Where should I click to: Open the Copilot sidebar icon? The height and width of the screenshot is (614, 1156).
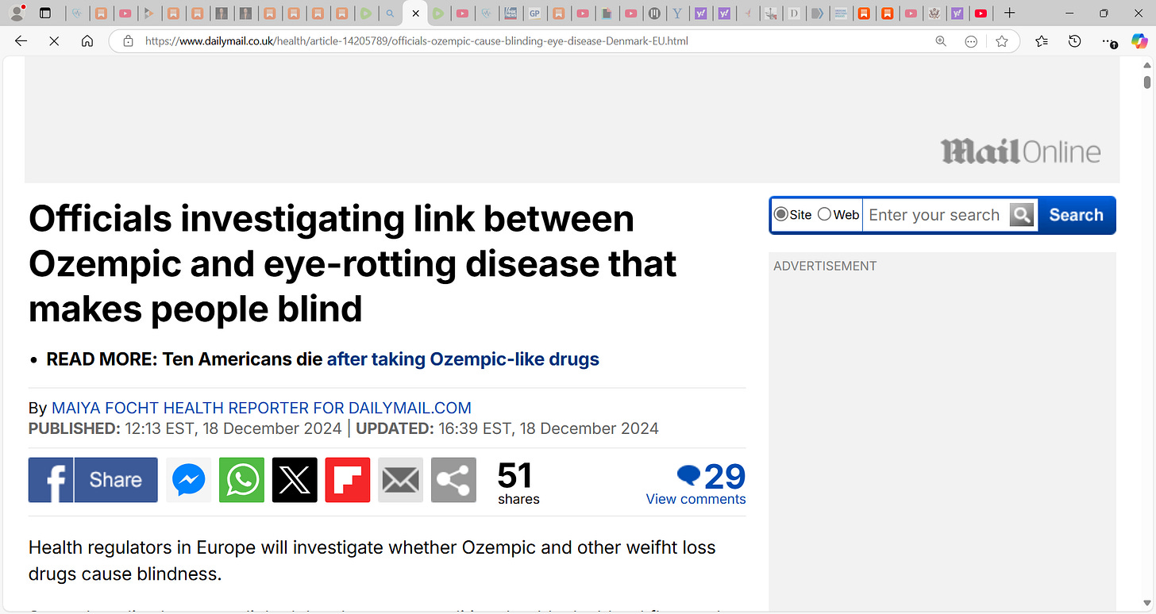[x=1139, y=41]
